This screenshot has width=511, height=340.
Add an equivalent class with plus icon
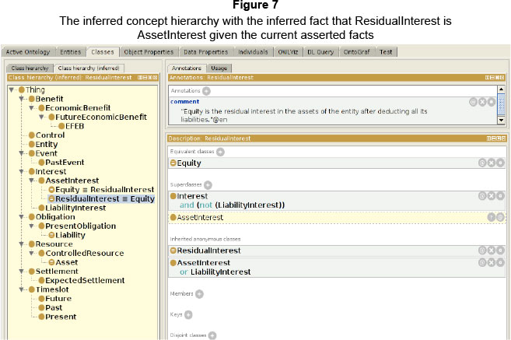pos(220,152)
